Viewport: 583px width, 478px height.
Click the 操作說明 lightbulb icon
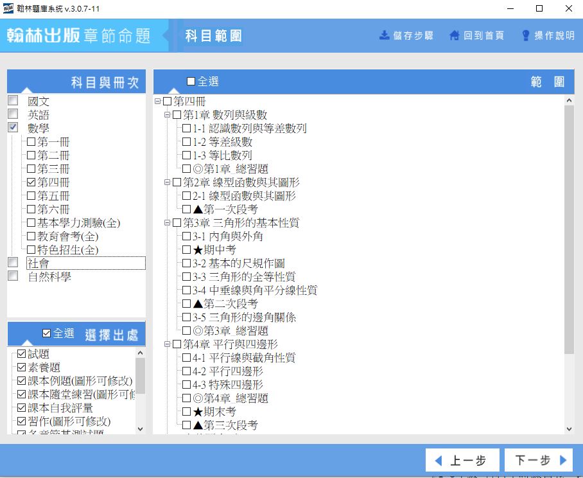coord(526,35)
